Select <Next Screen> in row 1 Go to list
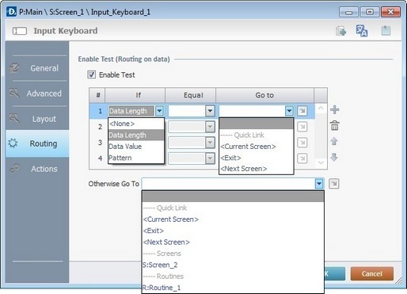 click(x=257, y=169)
